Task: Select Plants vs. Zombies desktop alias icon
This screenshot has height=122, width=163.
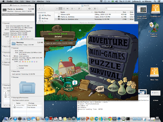Action: [154, 27]
